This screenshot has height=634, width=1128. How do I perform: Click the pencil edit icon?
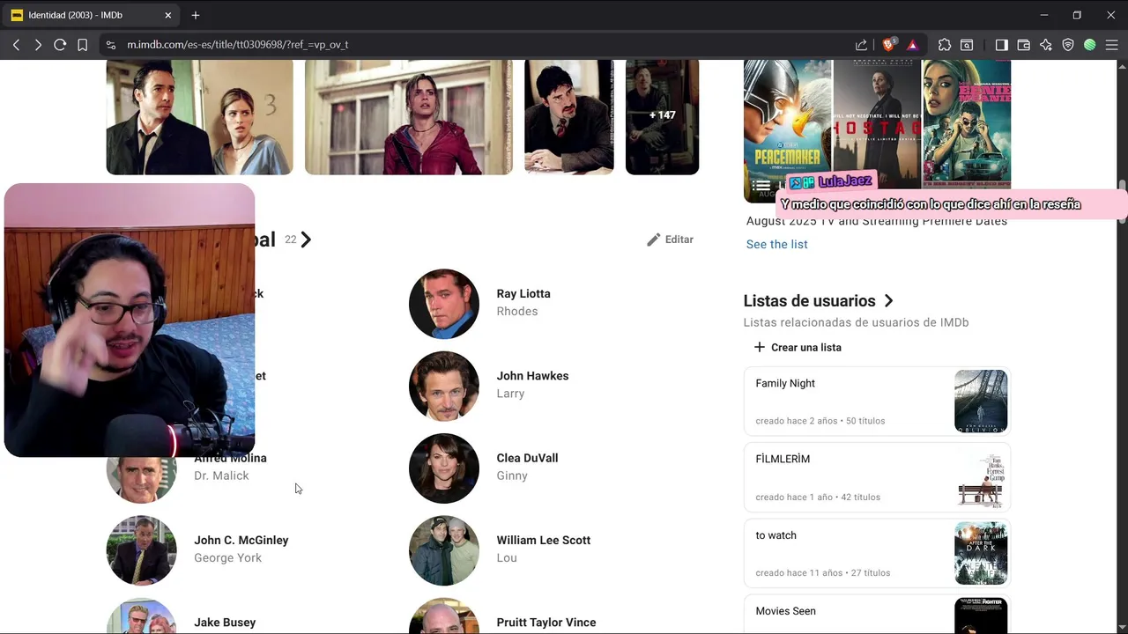pos(653,240)
